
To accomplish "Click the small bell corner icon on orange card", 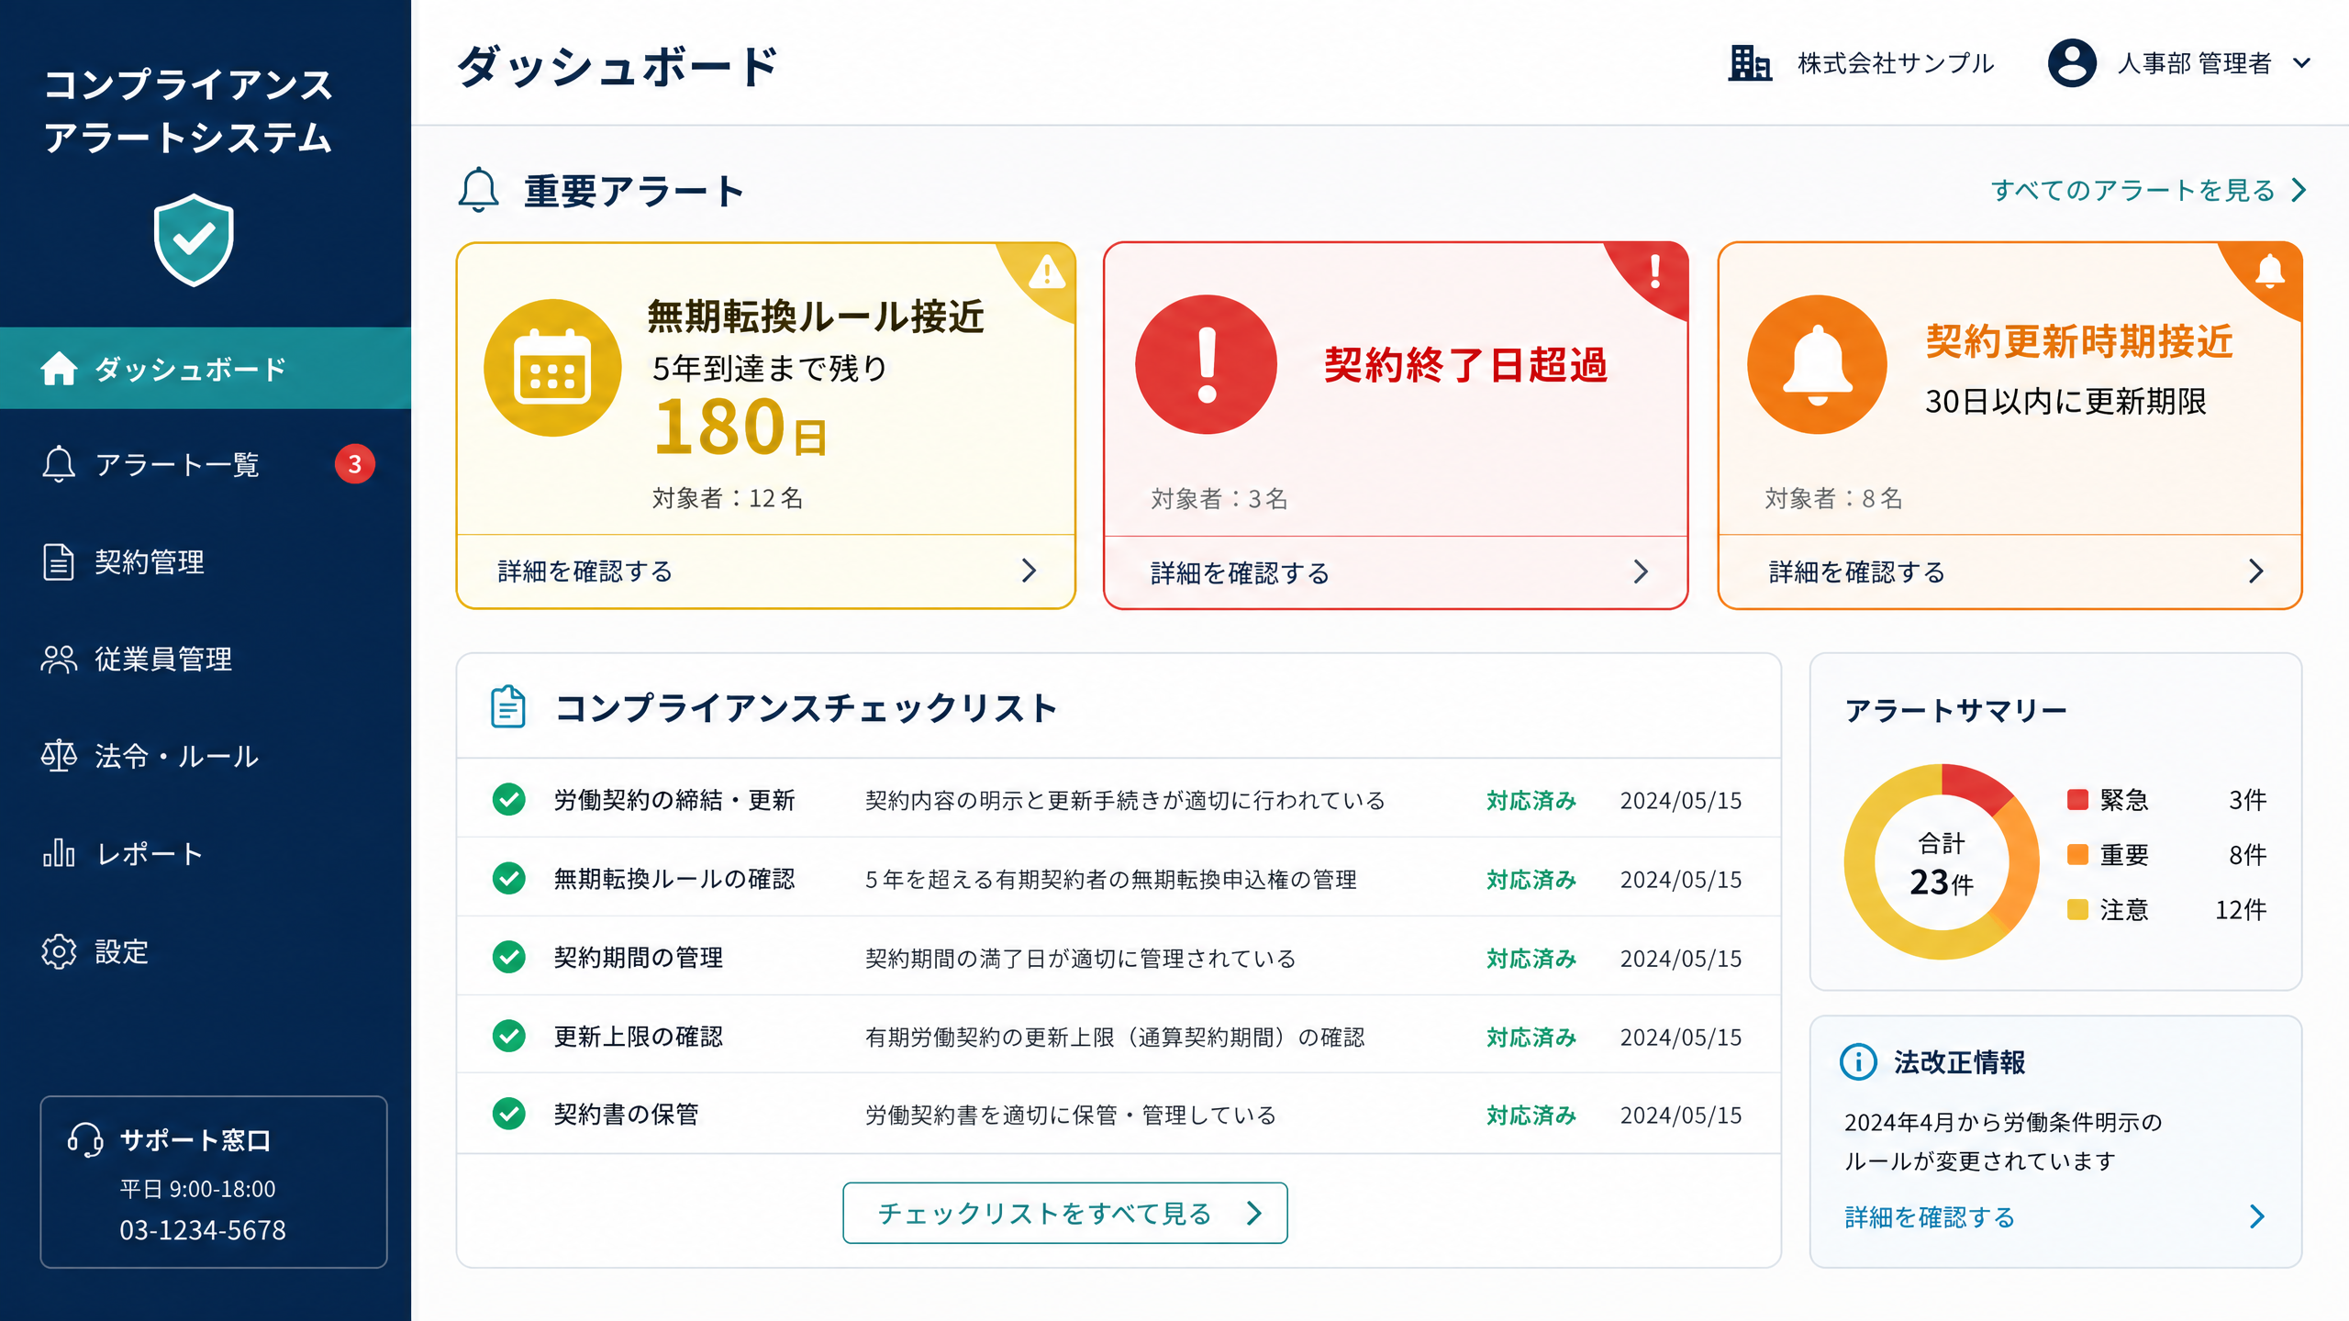I will [x=2270, y=271].
